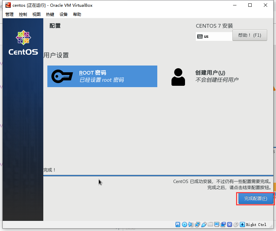
Task: Click the create user person icon
Action: (178, 77)
